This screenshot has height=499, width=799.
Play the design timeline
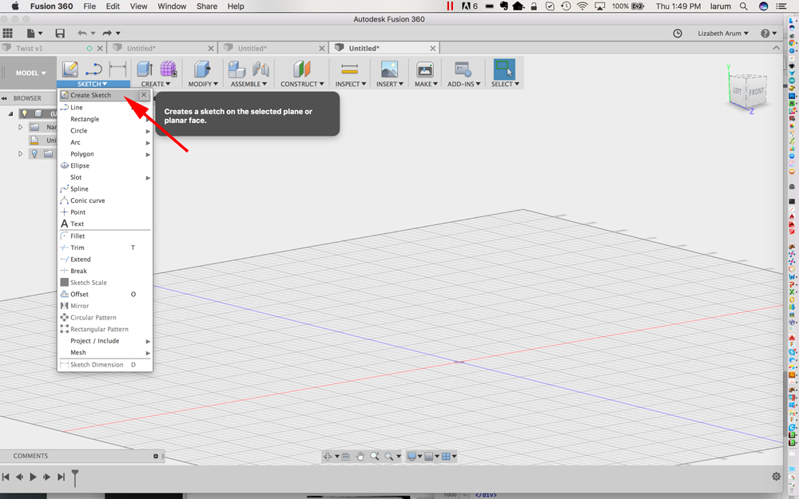click(33, 477)
